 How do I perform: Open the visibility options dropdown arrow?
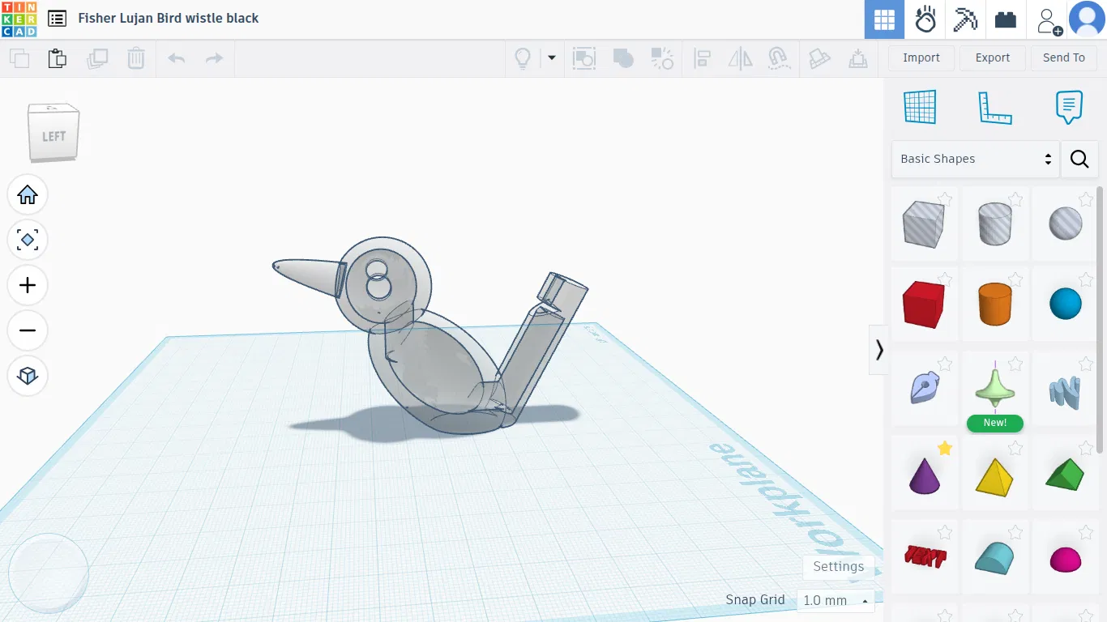[552, 58]
